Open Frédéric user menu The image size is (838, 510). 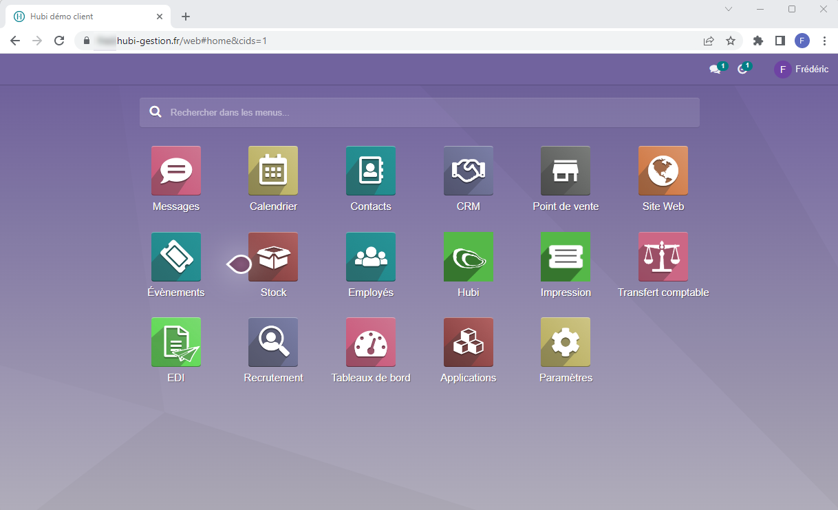click(802, 69)
